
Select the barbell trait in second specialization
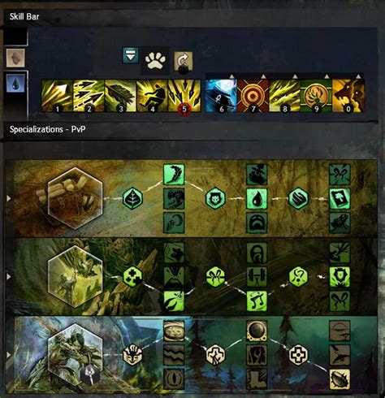(x=257, y=277)
